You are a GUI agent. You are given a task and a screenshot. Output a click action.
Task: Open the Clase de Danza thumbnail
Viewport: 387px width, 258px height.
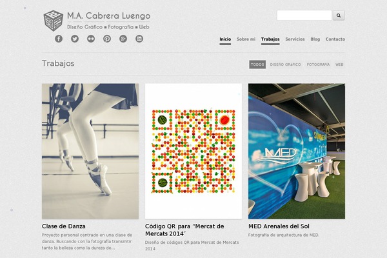click(90, 151)
